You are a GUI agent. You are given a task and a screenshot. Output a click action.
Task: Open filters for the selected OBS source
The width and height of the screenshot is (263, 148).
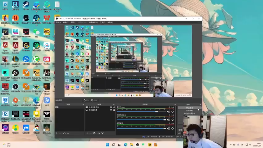[94, 100]
